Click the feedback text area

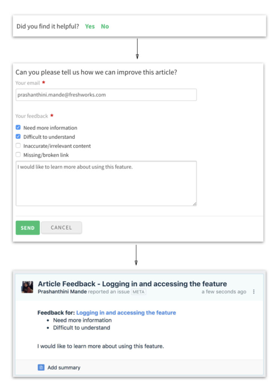[106, 183]
